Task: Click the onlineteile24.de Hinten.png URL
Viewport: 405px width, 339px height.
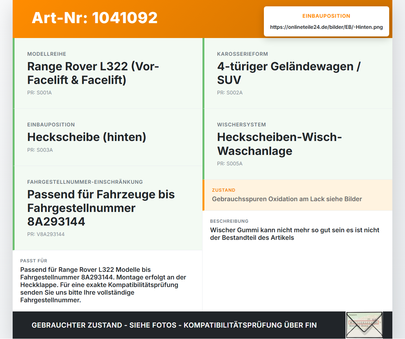Action: pyautogui.click(x=327, y=27)
